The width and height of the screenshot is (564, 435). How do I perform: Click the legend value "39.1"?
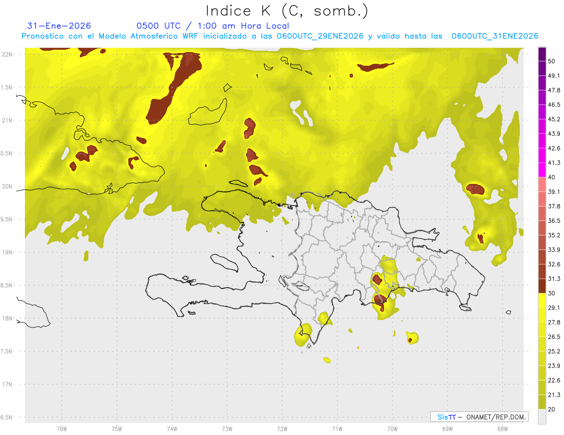tap(554, 191)
